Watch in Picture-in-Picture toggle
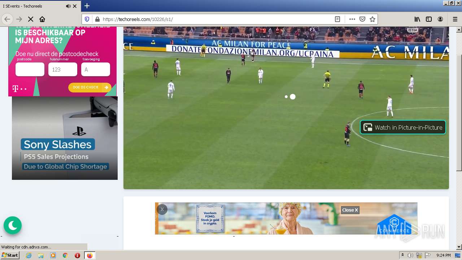 tap(403, 127)
